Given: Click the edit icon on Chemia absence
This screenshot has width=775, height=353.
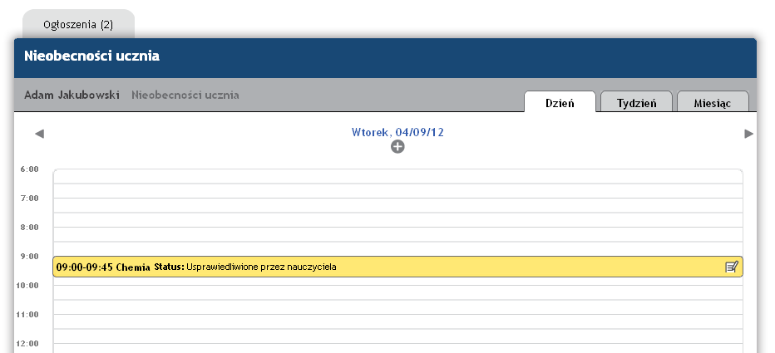Looking at the screenshot, I should tap(732, 267).
